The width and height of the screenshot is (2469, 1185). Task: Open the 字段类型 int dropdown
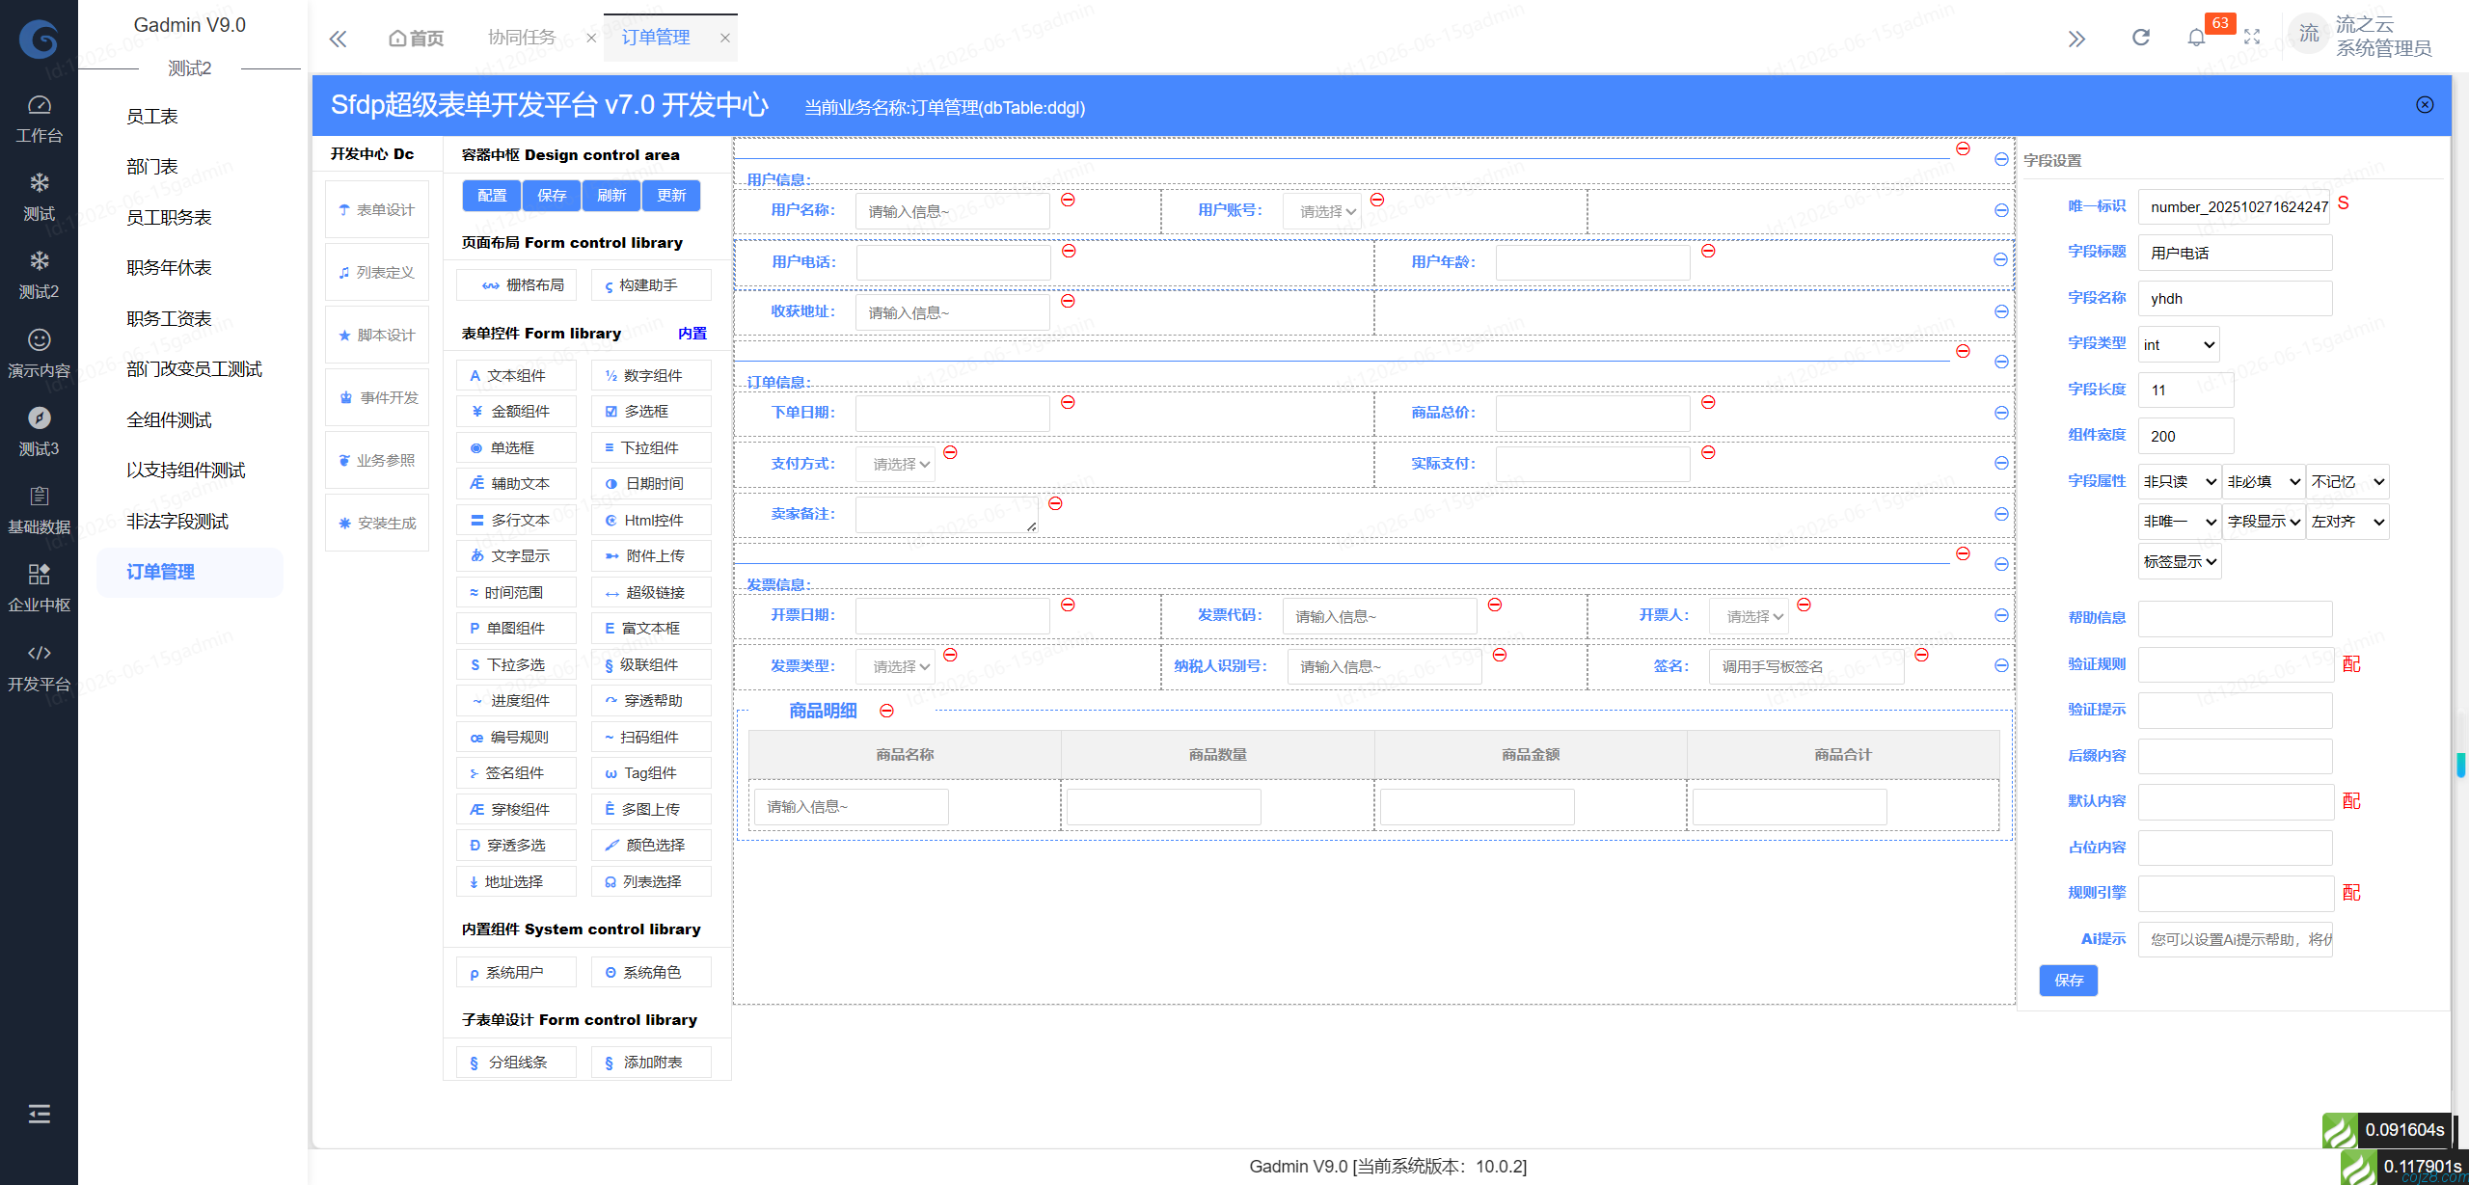pos(2179,344)
